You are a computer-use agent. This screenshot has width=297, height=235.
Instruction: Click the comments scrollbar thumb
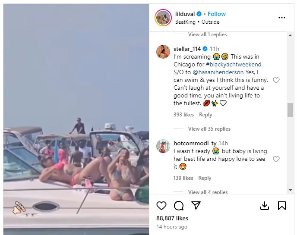291,110
